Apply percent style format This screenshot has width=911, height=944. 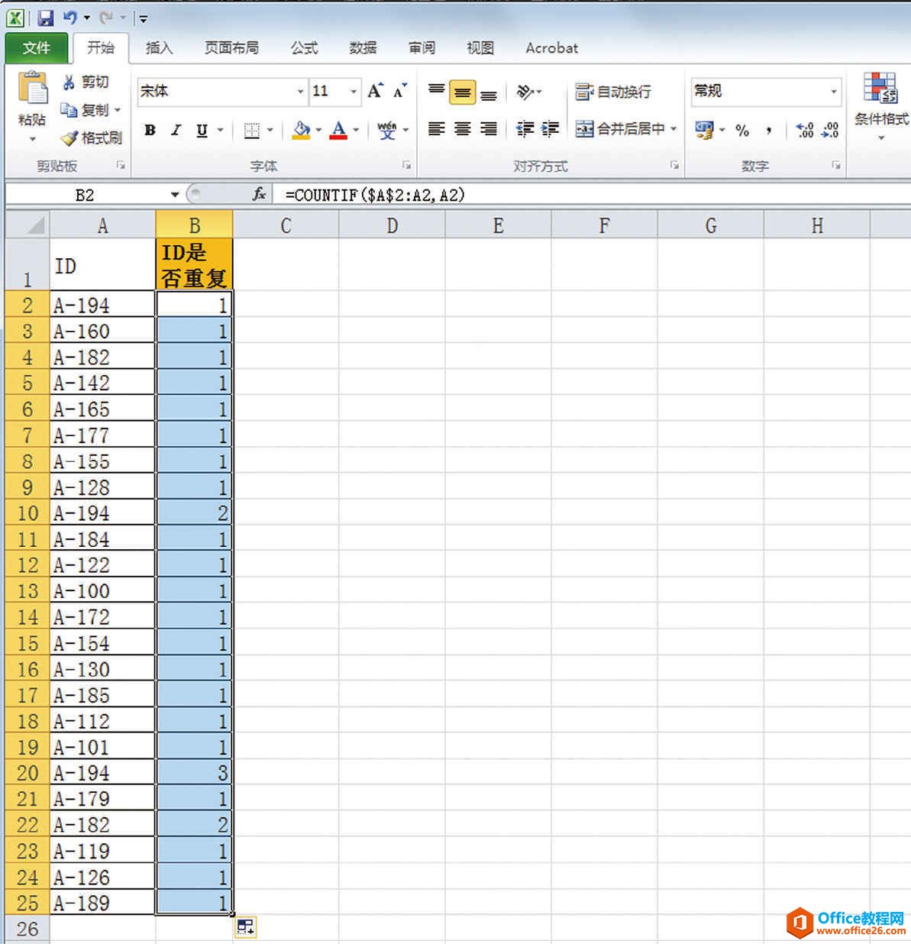742,131
